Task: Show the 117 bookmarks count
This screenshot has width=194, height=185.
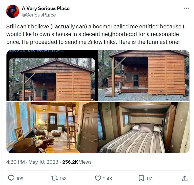Action: tap(149, 179)
